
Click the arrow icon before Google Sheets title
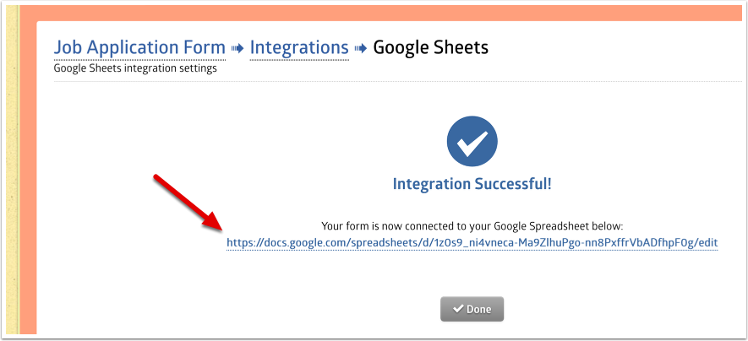coord(361,48)
